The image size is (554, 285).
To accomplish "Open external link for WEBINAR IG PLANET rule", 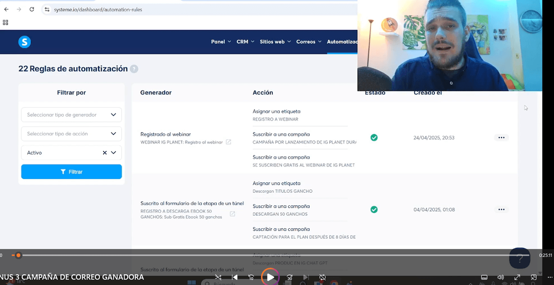I will click(229, 142).
